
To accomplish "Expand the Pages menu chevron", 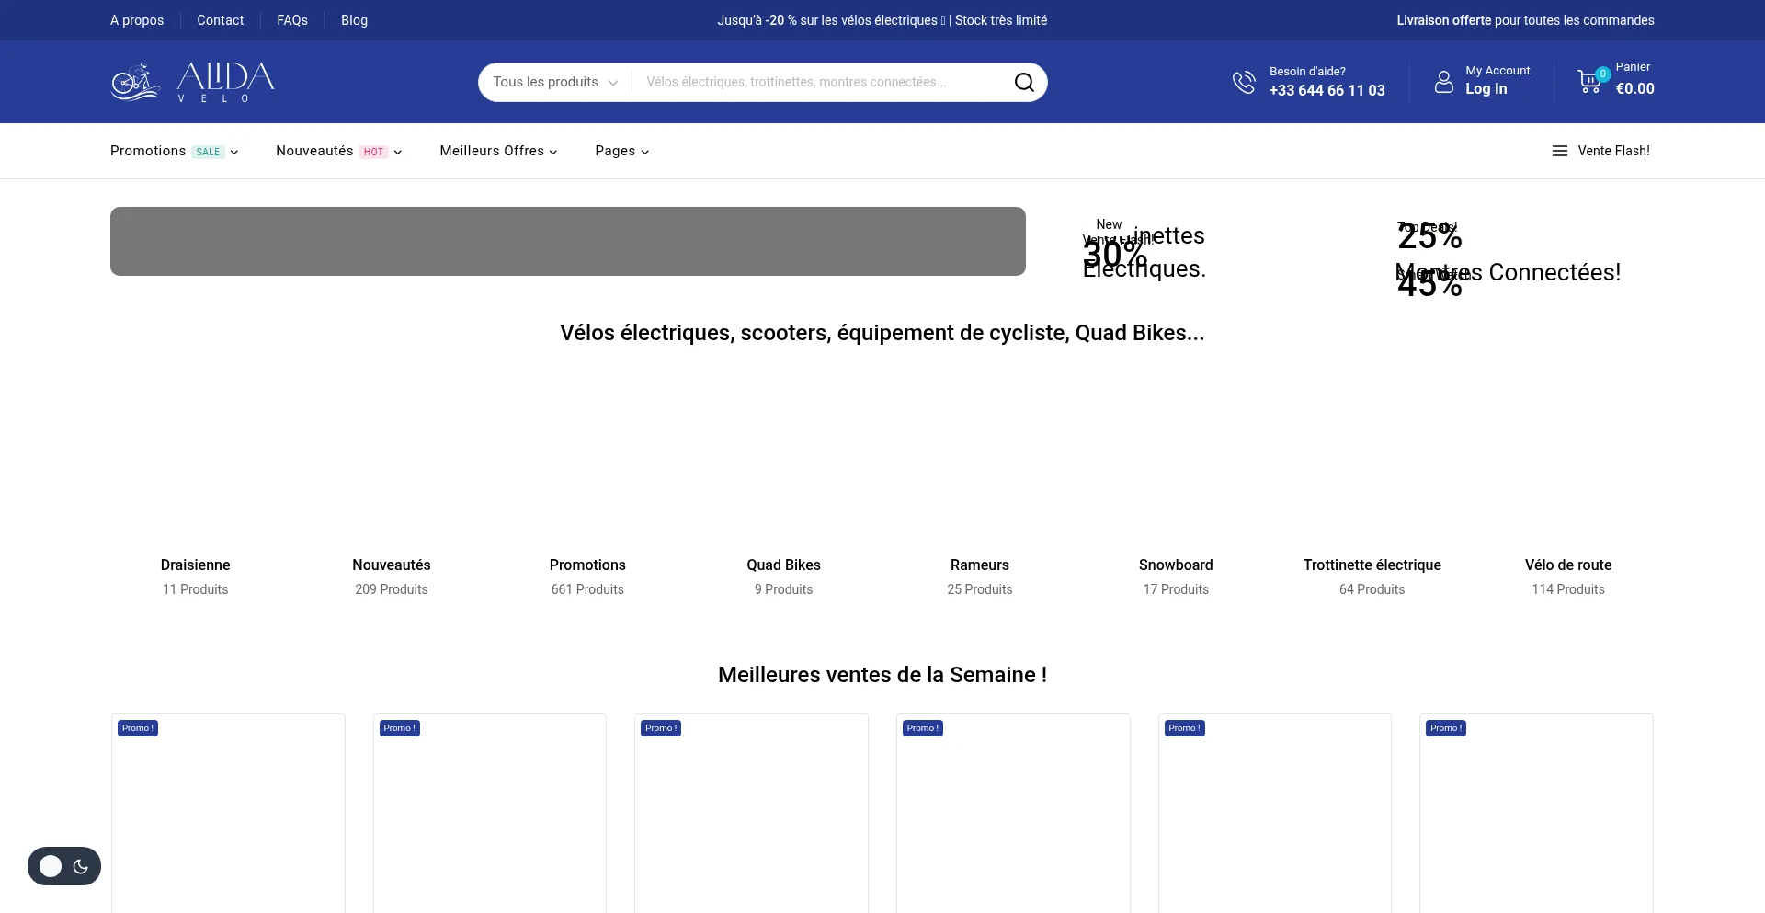I will pos(644,152).
